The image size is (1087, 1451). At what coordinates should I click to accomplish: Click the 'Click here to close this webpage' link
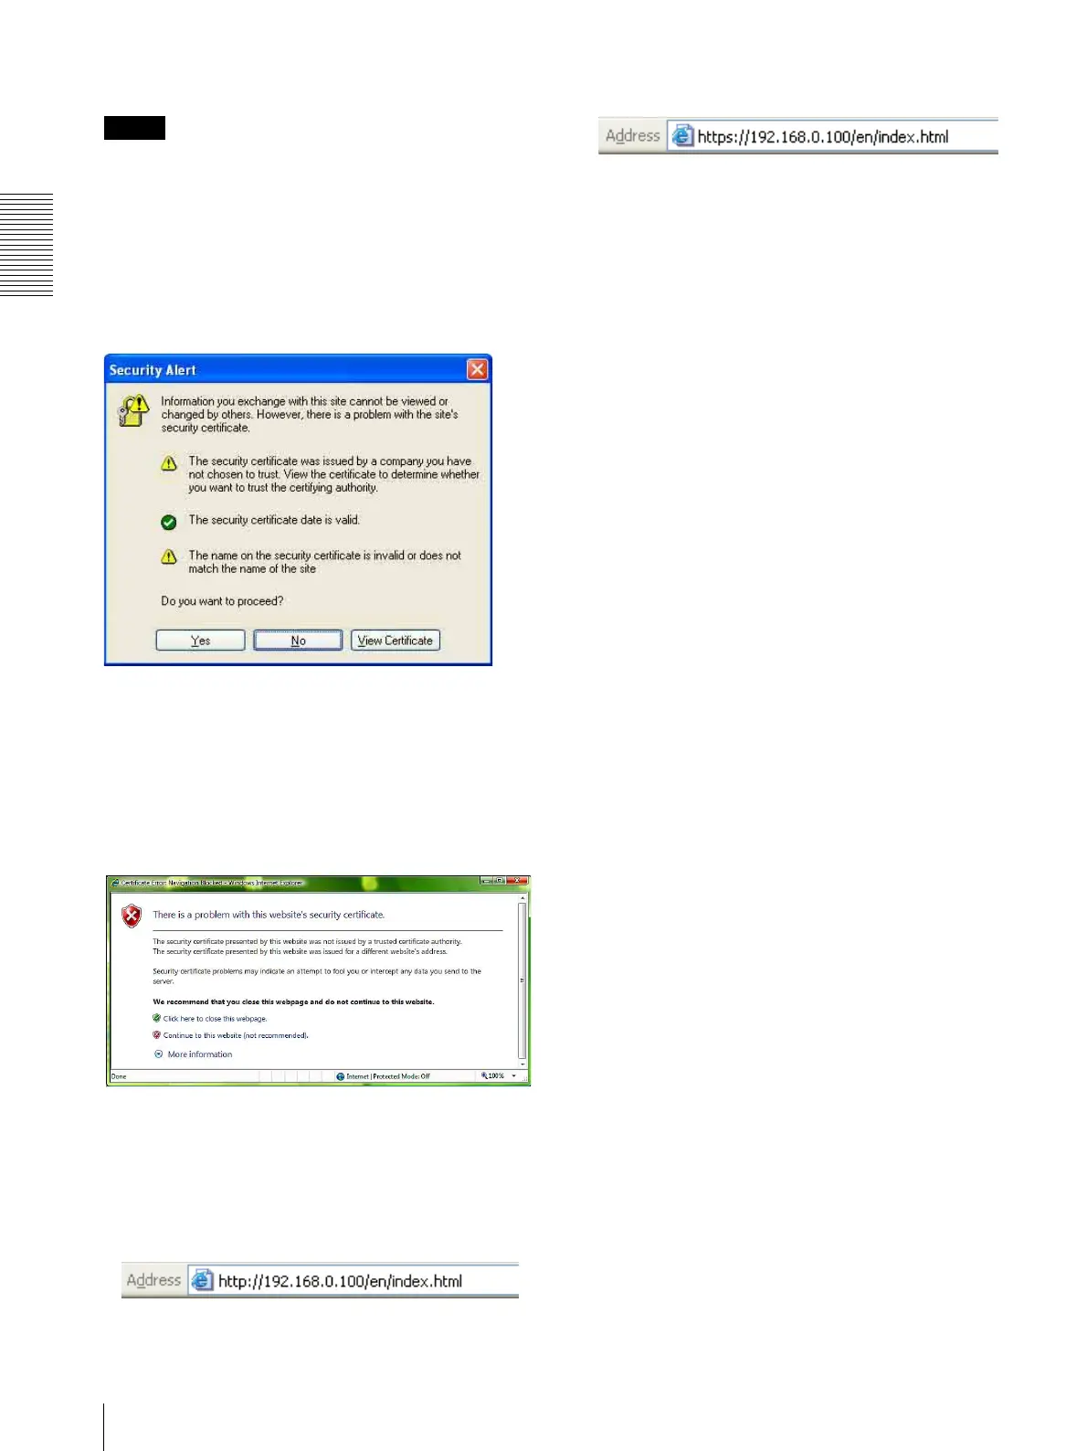[215, 1019]
